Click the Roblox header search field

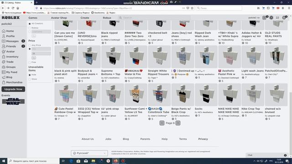(x=154, y=18)
